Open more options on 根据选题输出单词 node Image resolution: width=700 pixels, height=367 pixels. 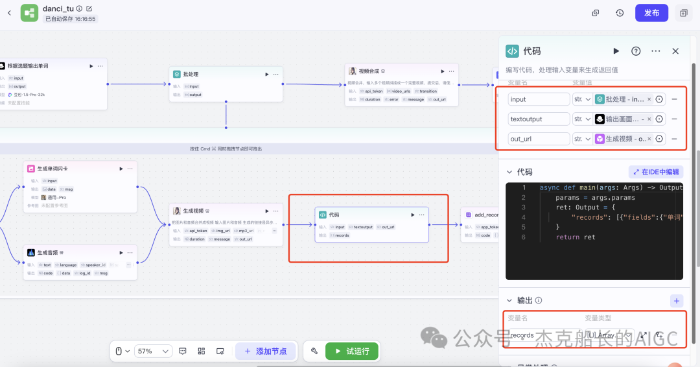pos(100,66)
